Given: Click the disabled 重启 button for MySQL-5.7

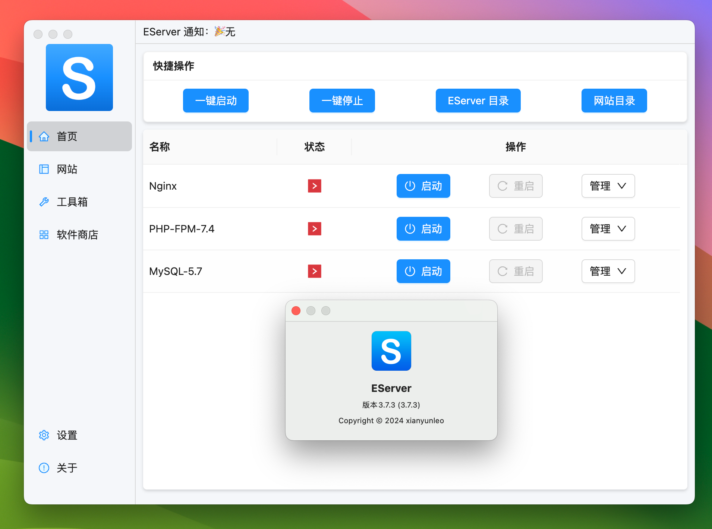Looking at the screenshot, I should coord(516,271).
